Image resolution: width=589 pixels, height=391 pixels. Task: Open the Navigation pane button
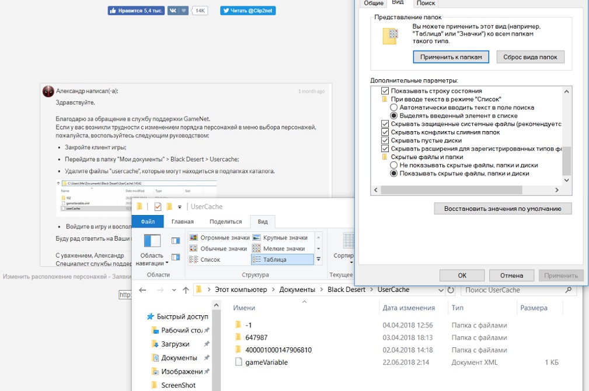(152, 249)
